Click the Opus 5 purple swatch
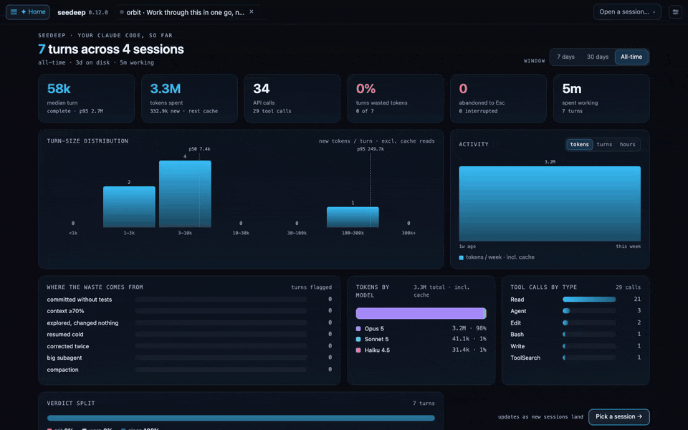The height and width of the screenshot is (430, 688). pyautogui.click(x=358, y=329)
